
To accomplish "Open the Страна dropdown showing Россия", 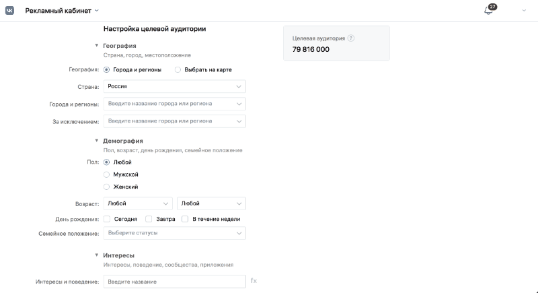I will tap(175, 87).
